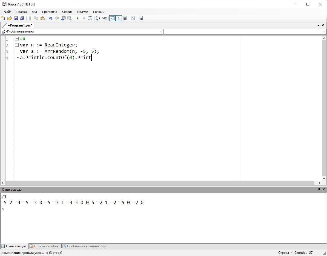The height and width of the screenshot is (256, 327).
Task: Click the Step Over debug icon
Action: pyautogui.click(x=104, y=18)
